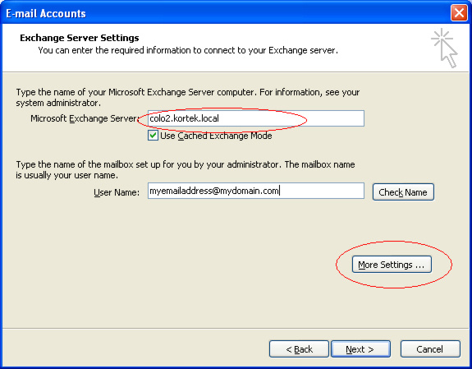
Task: Open More Settings
Action: [x=392, y=265]
